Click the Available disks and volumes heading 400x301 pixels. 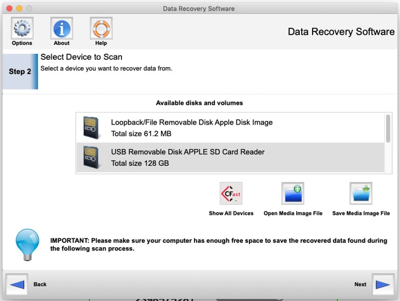pyautogui.click(x=199, y=103)
